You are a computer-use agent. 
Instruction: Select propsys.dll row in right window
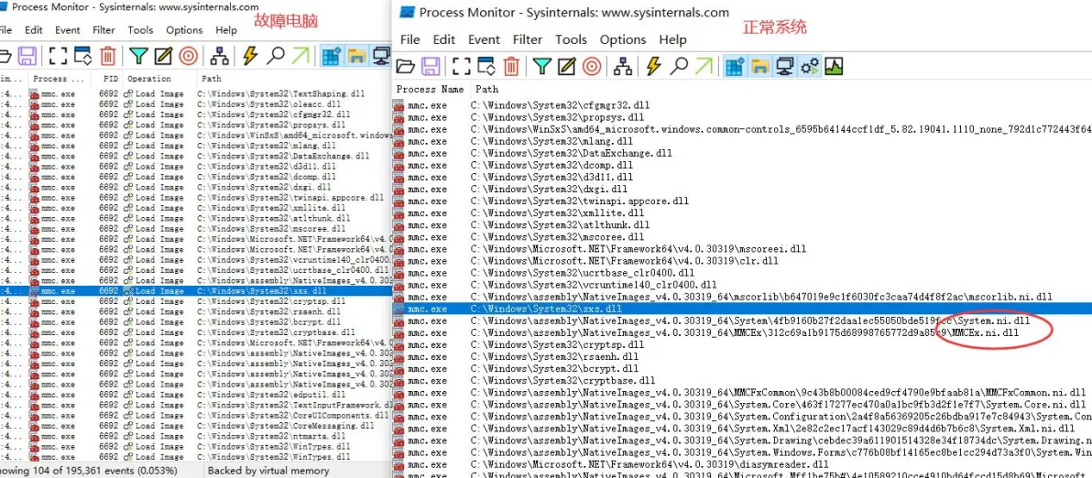click(742, 117)
